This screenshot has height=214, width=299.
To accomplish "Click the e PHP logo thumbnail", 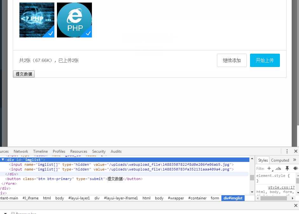I will point(74,20).
